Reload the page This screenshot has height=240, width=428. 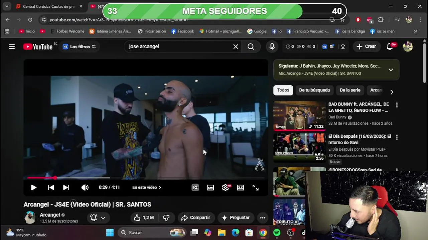[x=30, y=20]
